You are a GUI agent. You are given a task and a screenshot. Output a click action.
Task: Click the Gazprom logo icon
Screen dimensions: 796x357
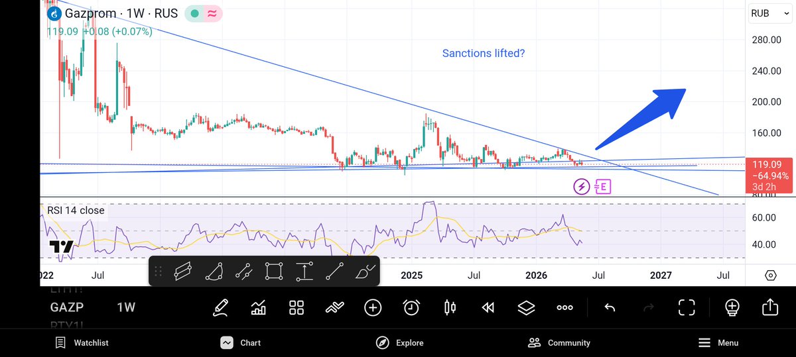[x=53, y=13]
